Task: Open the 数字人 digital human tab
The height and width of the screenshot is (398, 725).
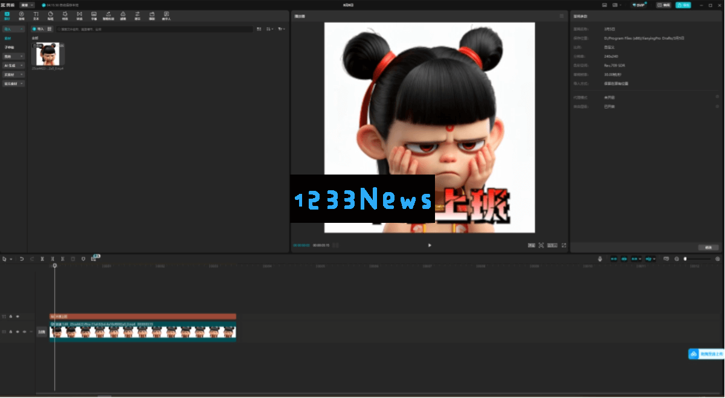Action: click(x=167, y=16)
